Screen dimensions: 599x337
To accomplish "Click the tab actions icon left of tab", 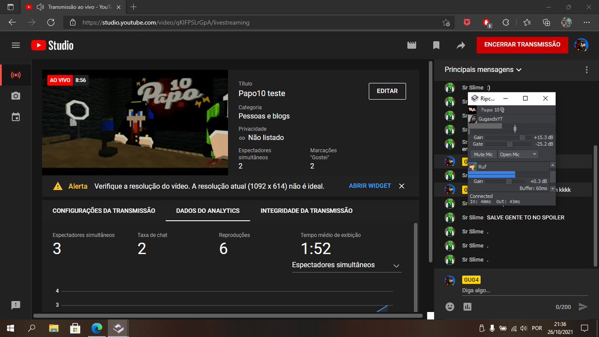I will tap(10, 7).
